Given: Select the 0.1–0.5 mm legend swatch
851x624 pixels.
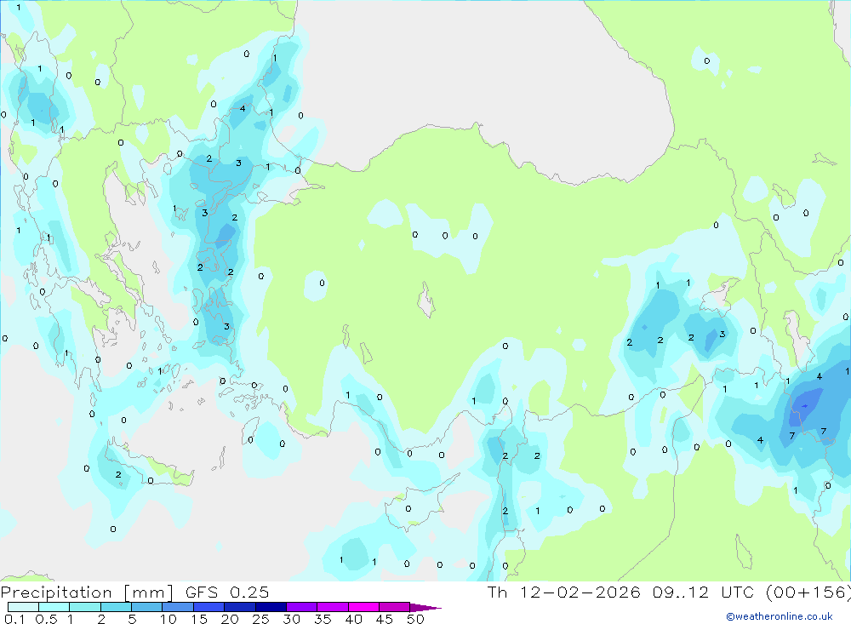Looking at the screenshot, I should [23, 607].
